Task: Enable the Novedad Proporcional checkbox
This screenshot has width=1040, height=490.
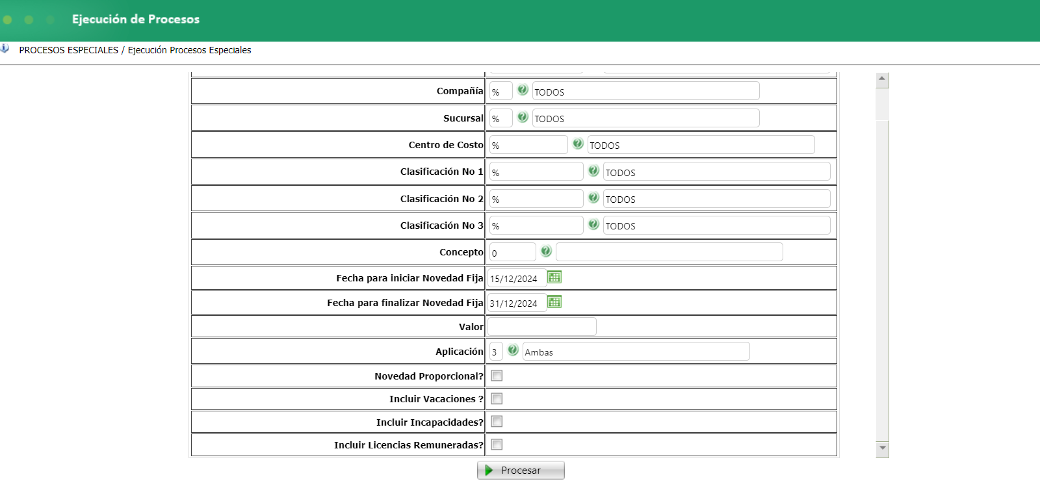Action: [497, 376]
